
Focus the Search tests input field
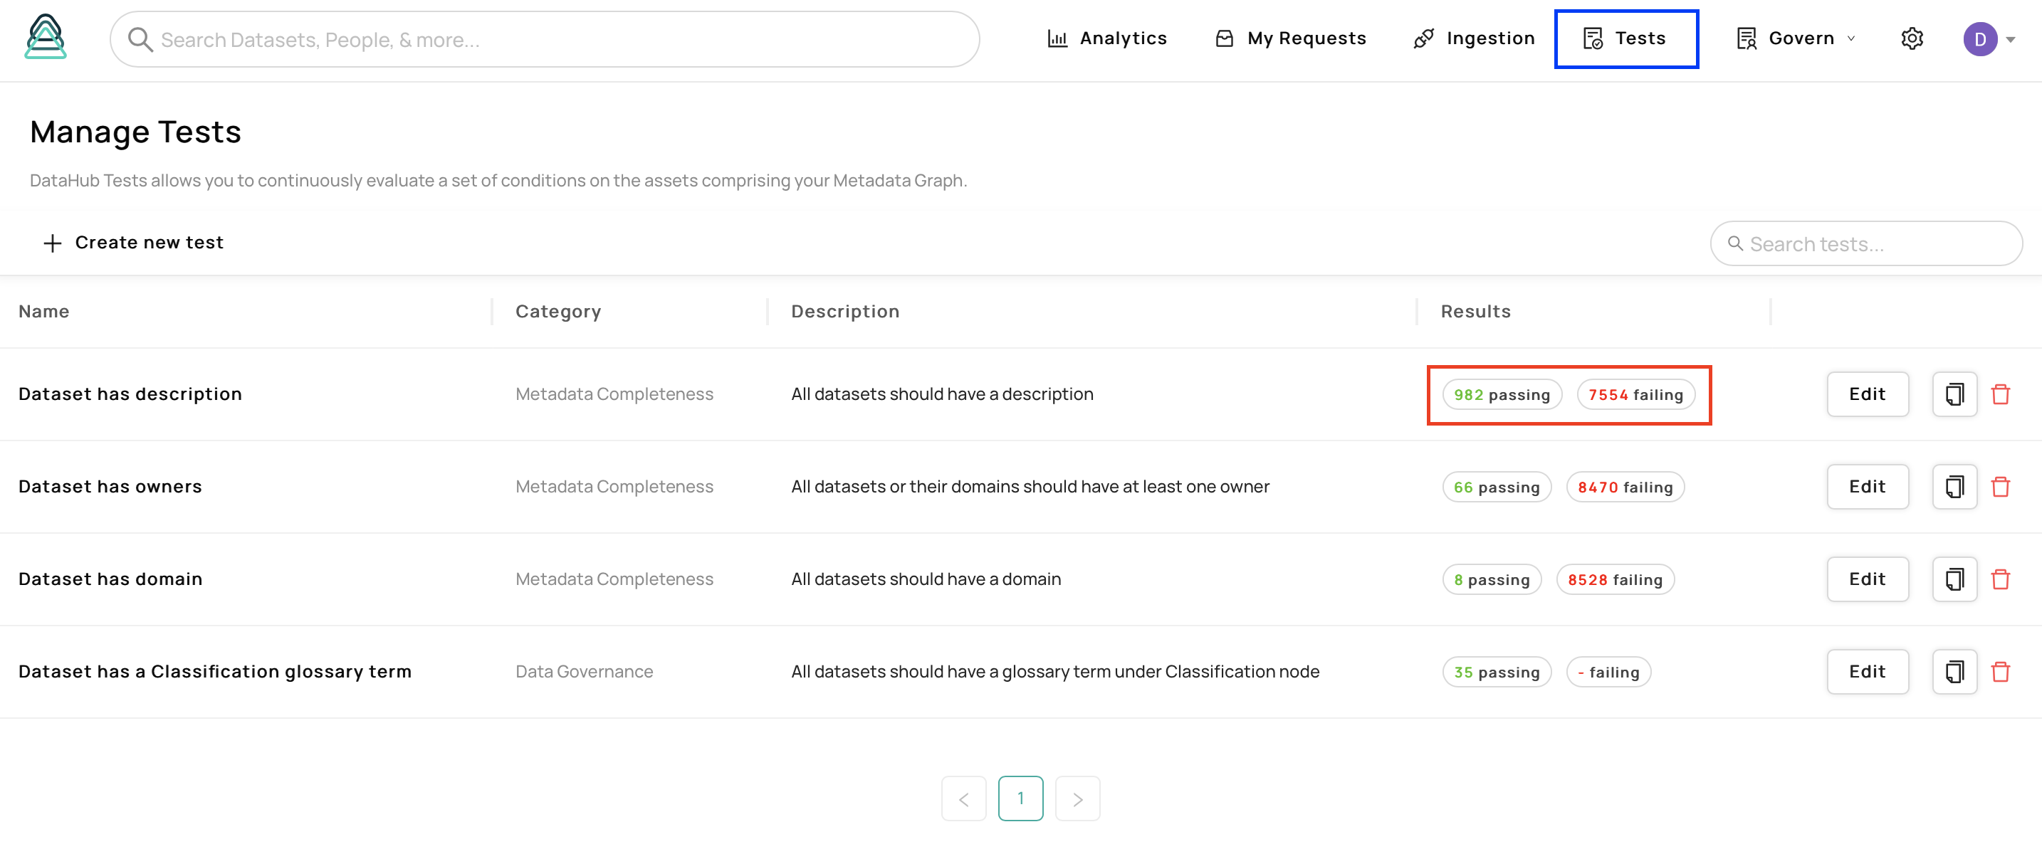coord(1866,244)
